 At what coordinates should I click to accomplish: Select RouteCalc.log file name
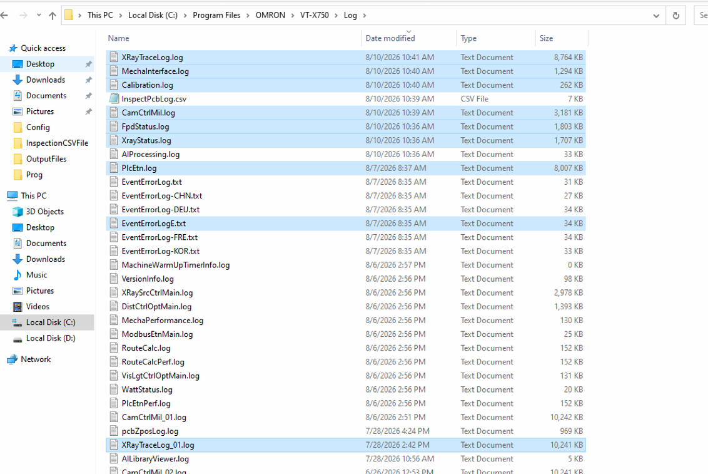coord(146,348)
